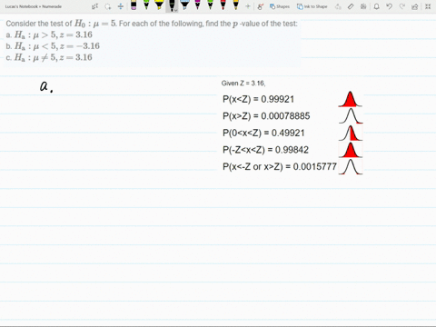
Task: Pick the green pen beside the eraser
Action: click(x=146, y=5)
